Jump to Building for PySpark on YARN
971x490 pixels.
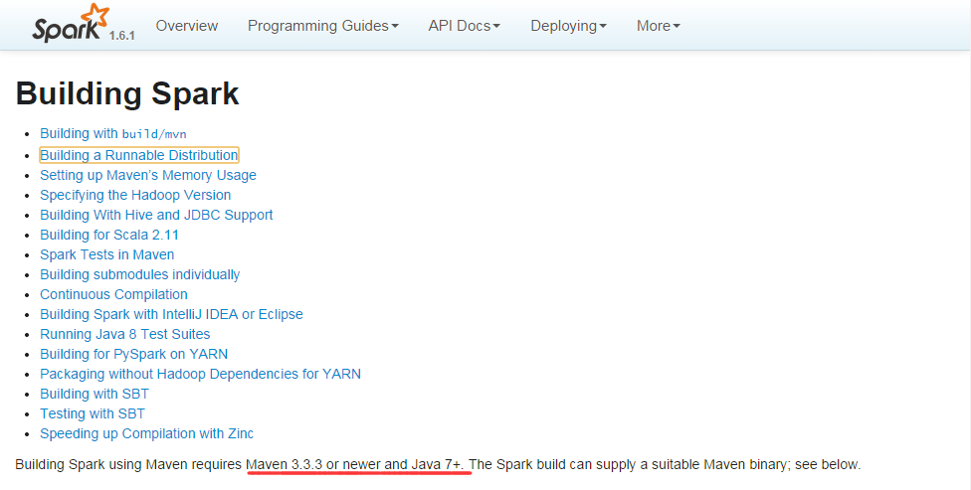tap(133, 354)
